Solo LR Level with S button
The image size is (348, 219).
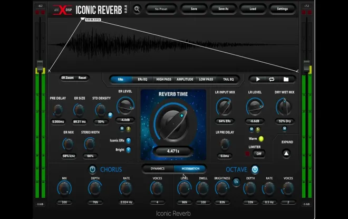pos(258,129)
